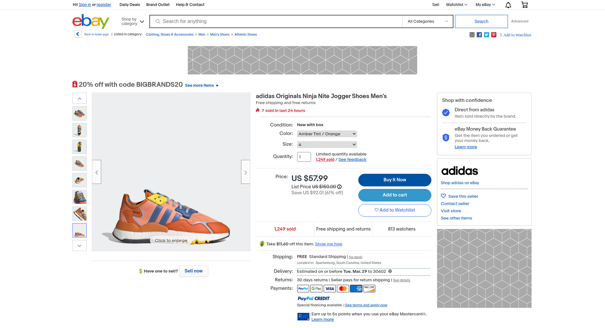Screen dimensions: 605x328
Task: Open the shopping cart icon
Action: [x=524, y=5]
